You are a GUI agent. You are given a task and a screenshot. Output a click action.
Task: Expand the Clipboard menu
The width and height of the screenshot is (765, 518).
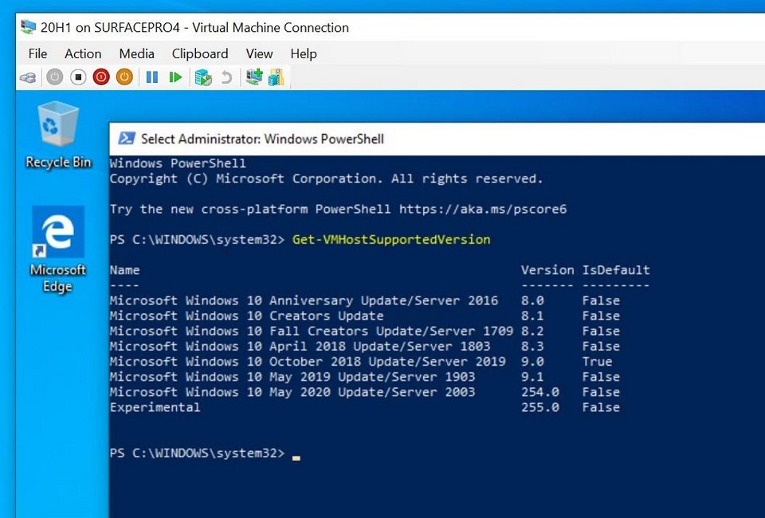pos(200,53)
